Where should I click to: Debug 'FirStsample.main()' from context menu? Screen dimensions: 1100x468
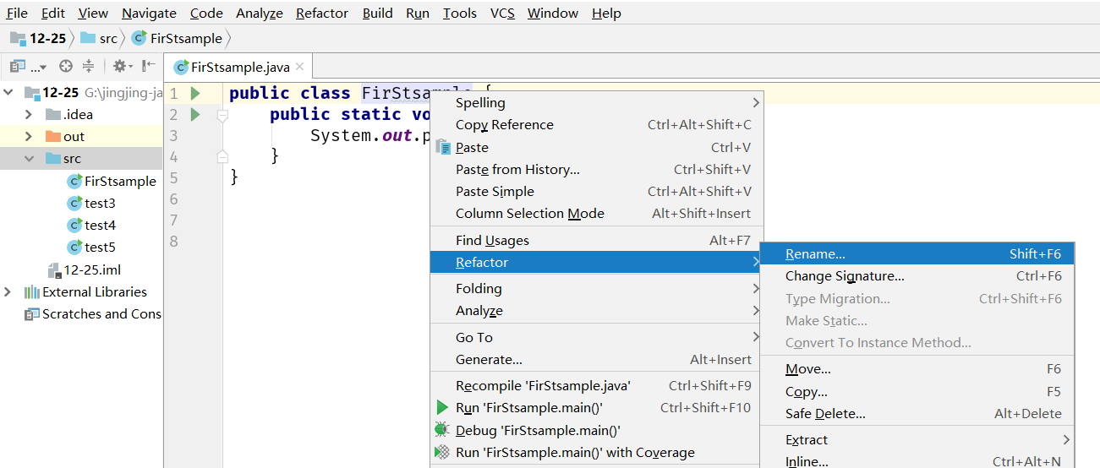point(597,431)
